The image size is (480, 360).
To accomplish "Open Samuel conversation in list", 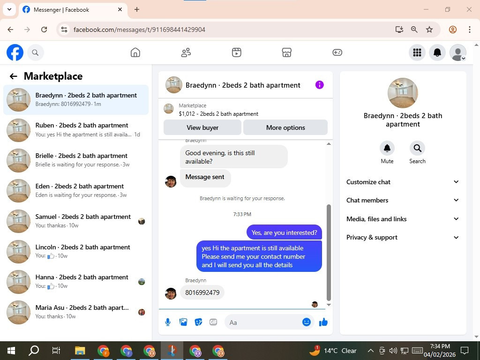I will point(76,221).
